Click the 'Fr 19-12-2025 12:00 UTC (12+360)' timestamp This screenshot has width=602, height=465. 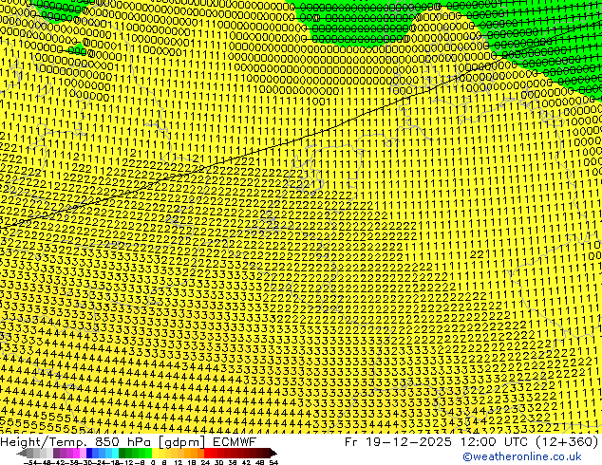(x=471, y=441)
